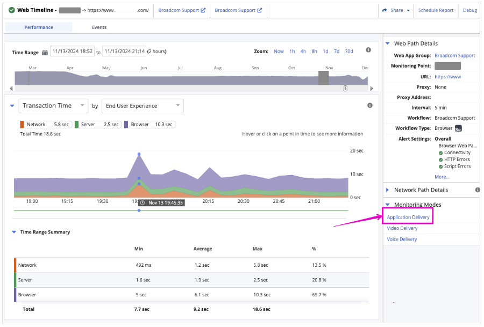Click the range handle on the overview timeline
The width and height of the screenshot is (484, 327).
coord(345,88)
